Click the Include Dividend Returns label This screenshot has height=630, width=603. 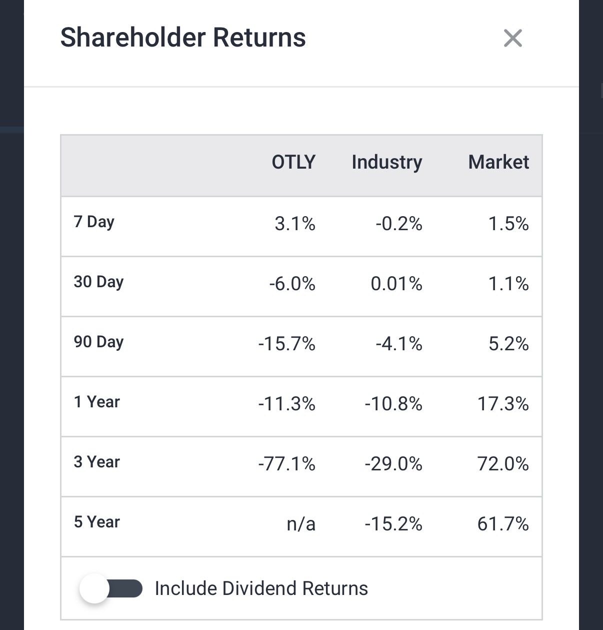tap(261, 588)
